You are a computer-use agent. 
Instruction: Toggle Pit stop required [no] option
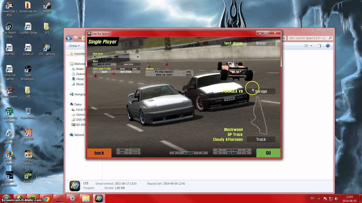click(189, 72)
